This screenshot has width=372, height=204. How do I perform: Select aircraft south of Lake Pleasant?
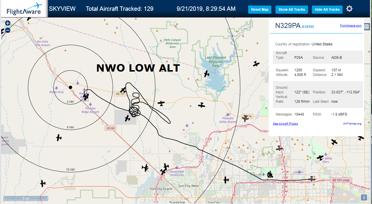pos(202,105)
